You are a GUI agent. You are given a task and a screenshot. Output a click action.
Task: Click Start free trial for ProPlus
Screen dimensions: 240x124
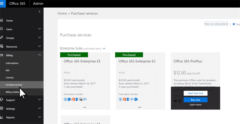pyautogui.click(x=196, y=93)
